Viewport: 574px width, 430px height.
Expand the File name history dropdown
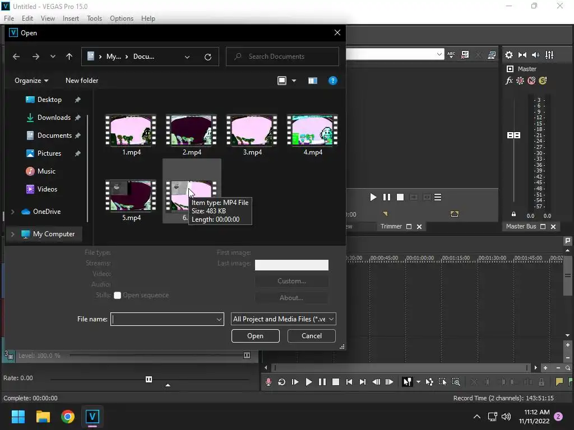click(219, 319)
